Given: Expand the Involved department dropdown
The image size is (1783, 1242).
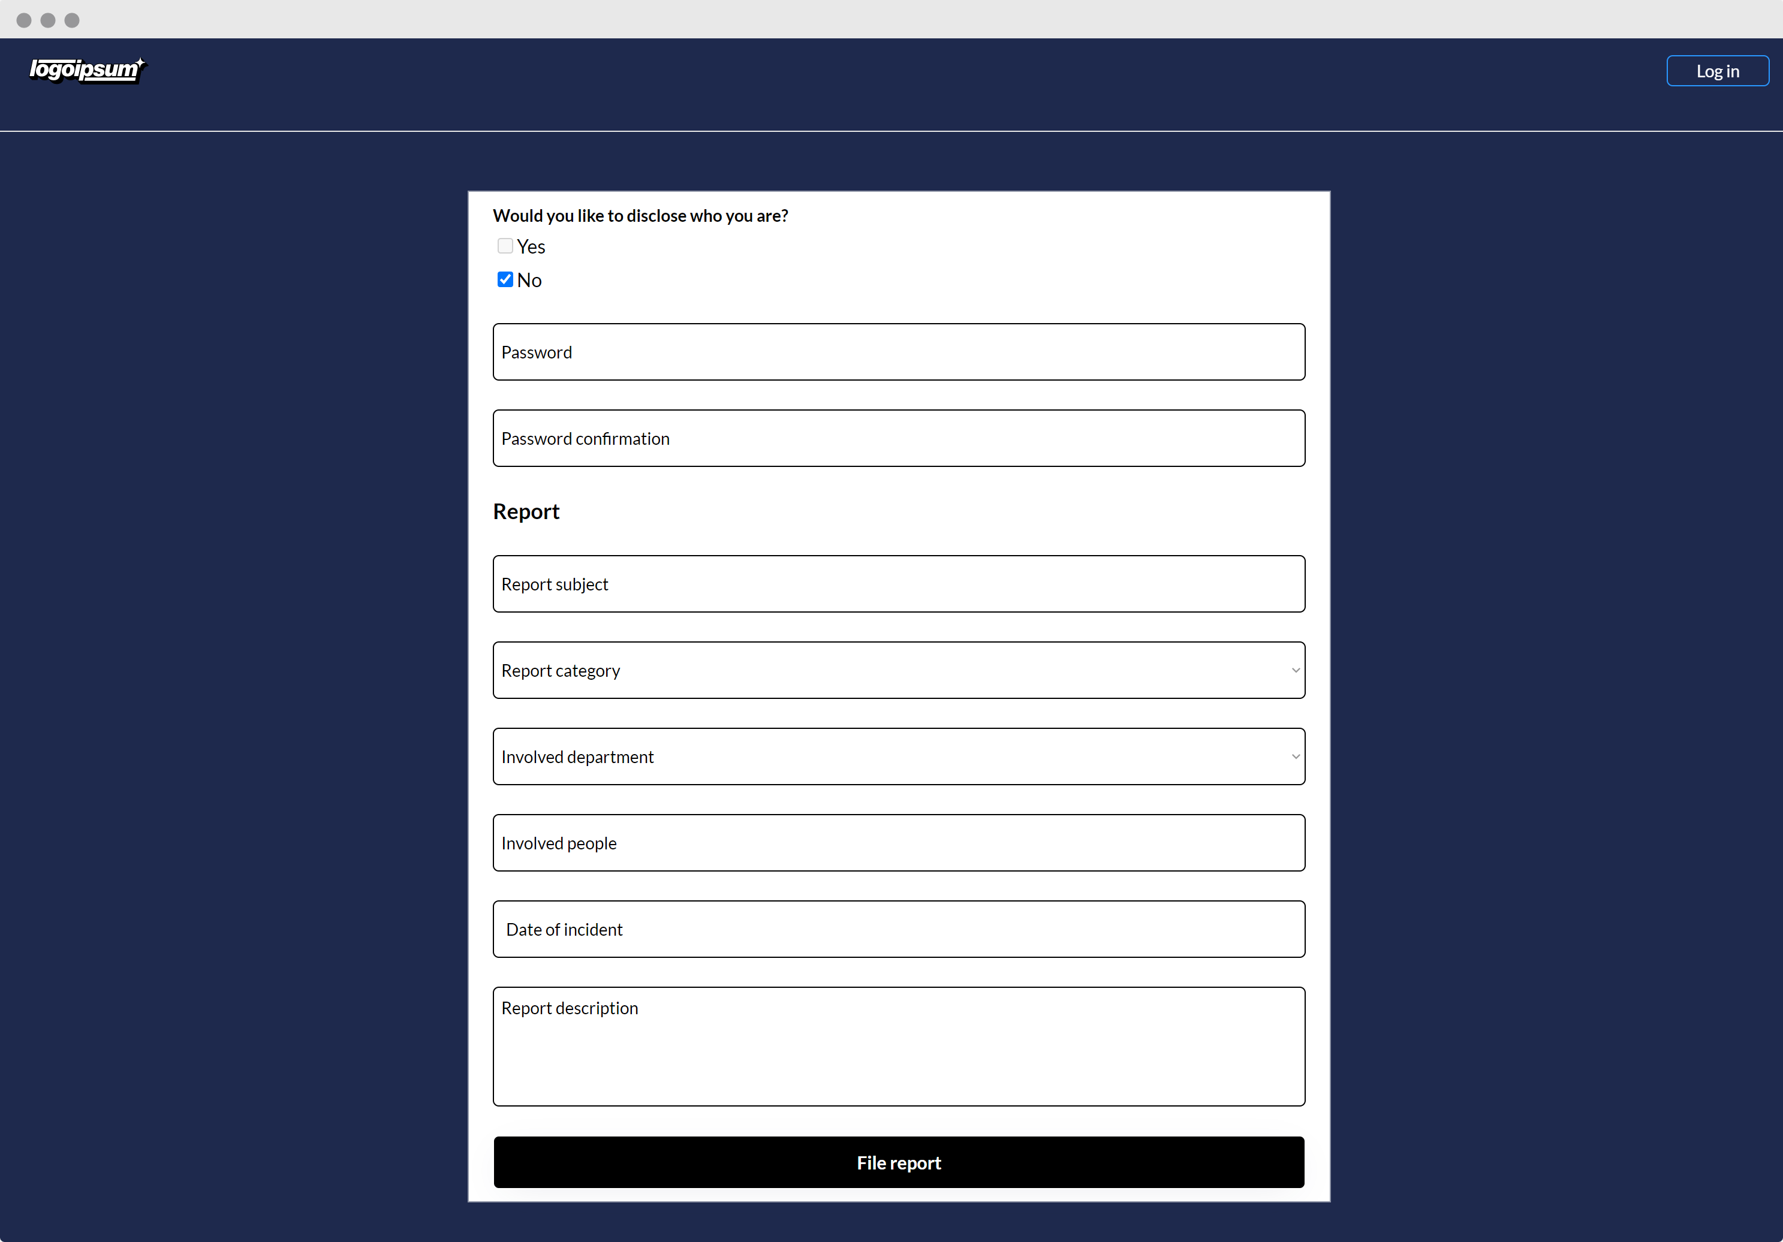Looking at the screenshot, I should coord(898,756).
